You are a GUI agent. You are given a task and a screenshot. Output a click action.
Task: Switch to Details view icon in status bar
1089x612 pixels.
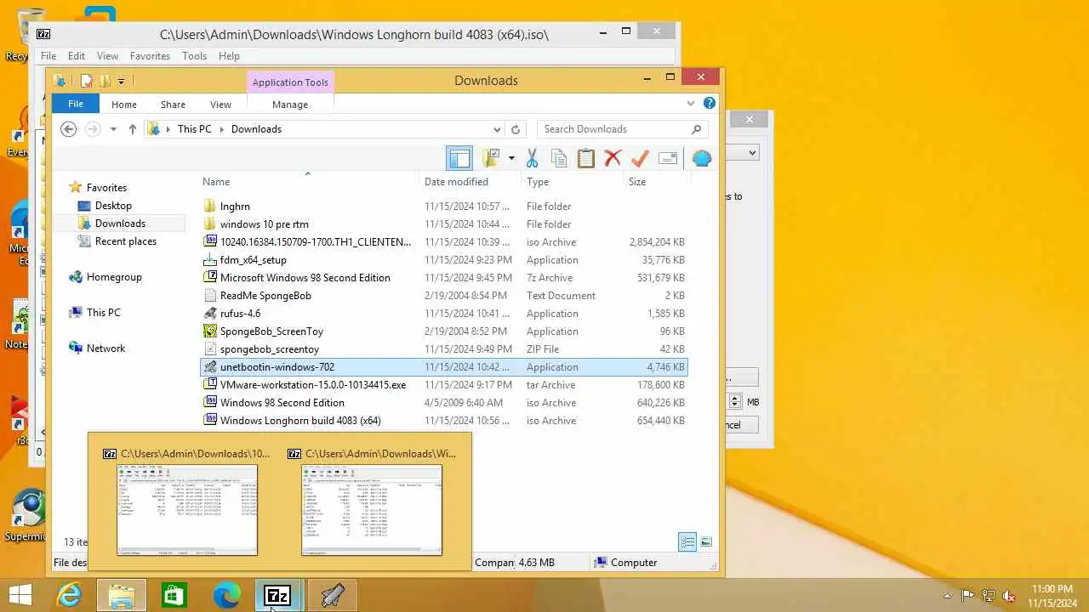[687, 541]
